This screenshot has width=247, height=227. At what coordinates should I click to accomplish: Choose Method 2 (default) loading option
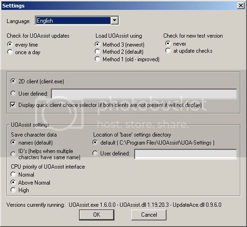(97, 51)
